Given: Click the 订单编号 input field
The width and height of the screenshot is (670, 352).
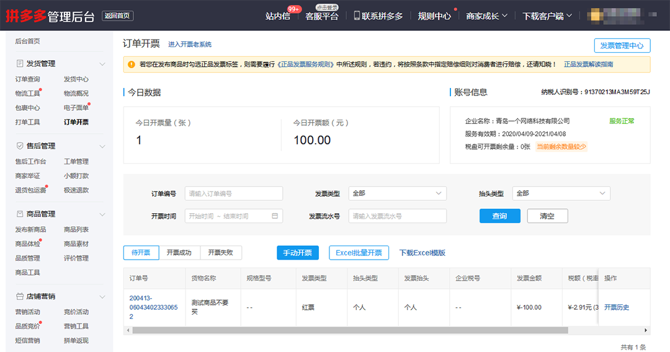Looking at the screenshot, I should [234, 193].
